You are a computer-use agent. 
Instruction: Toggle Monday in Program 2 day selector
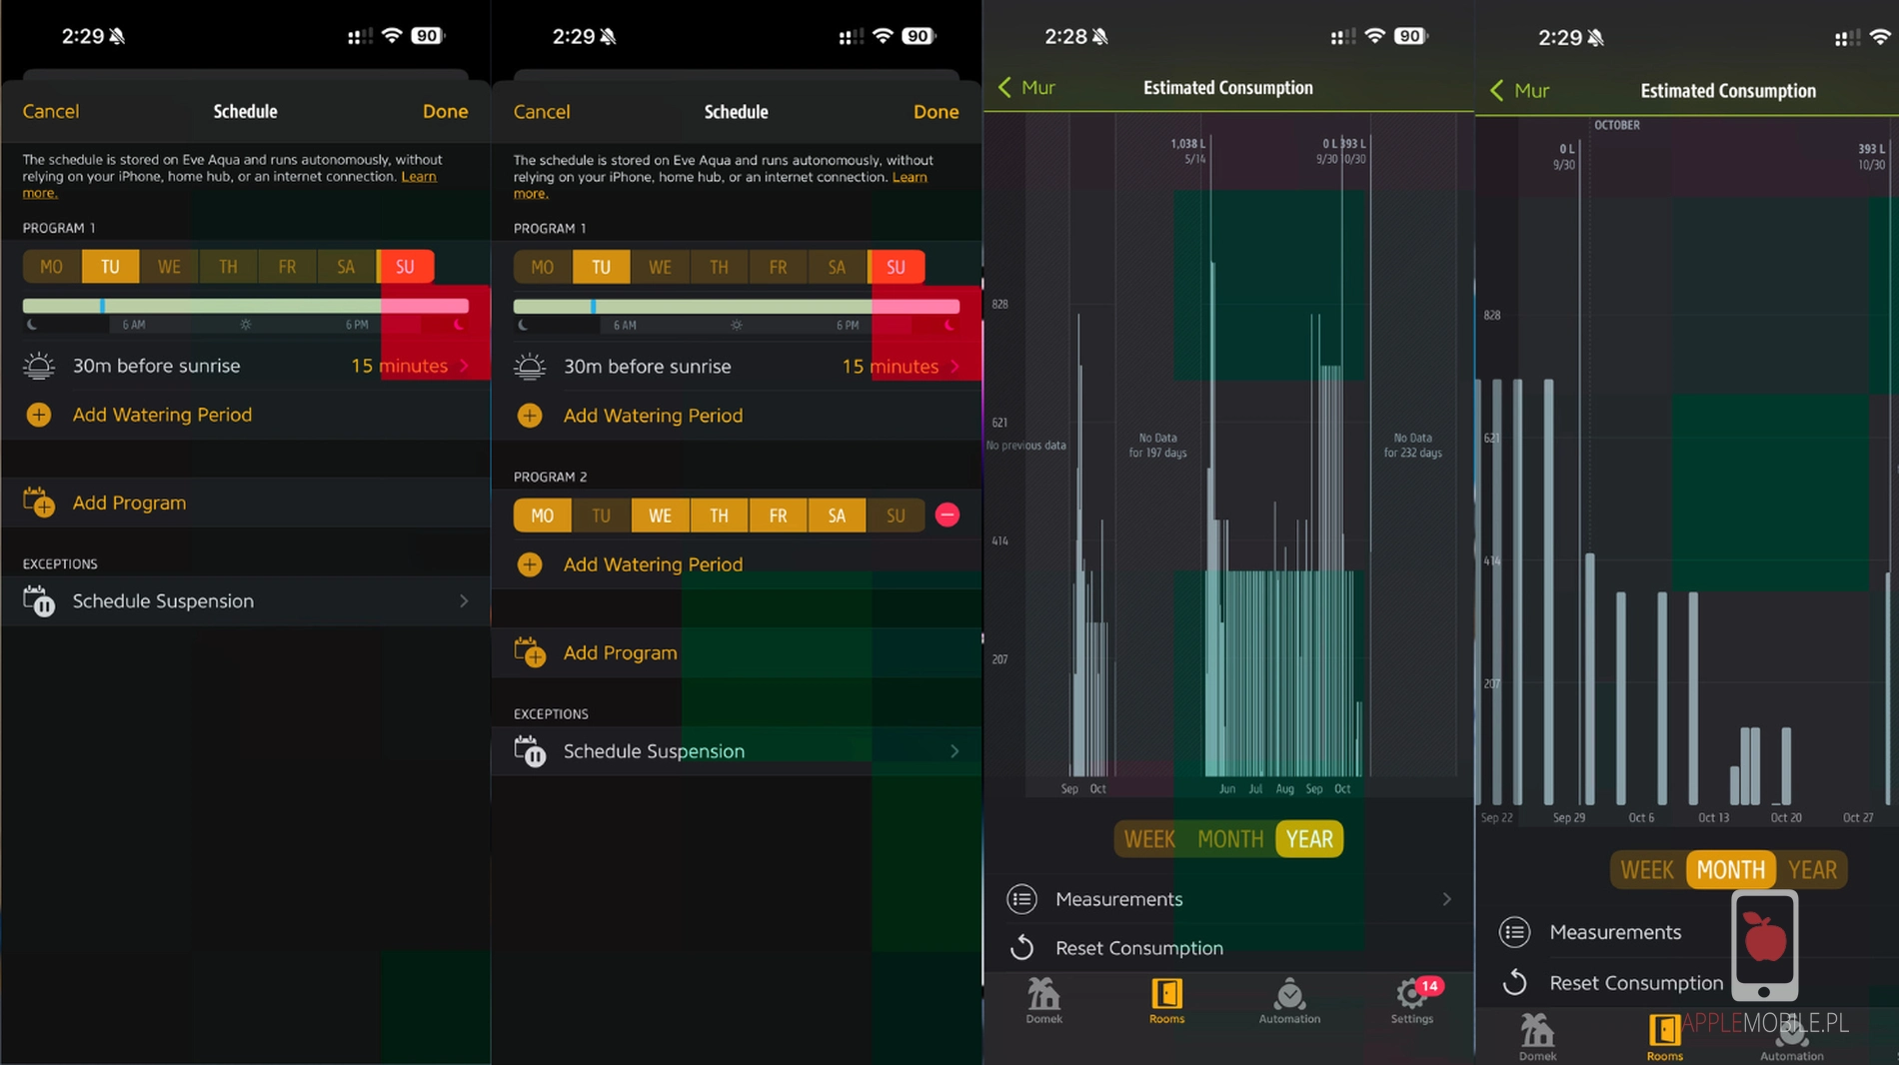tap(542, 516)
